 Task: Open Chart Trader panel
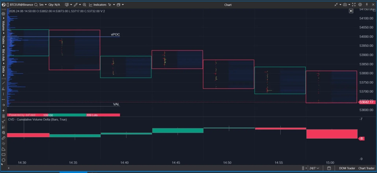tap(366, 168)
